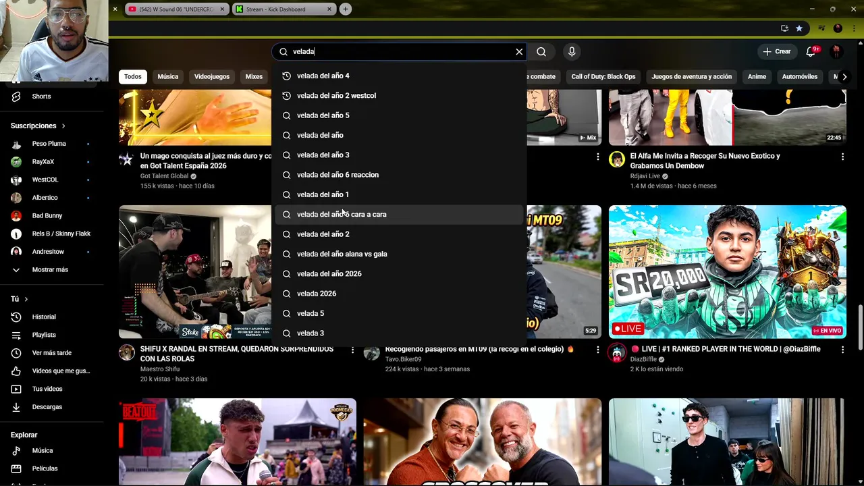
Task: Open Peso Pluma subscription channel
Action: [52, 144]
